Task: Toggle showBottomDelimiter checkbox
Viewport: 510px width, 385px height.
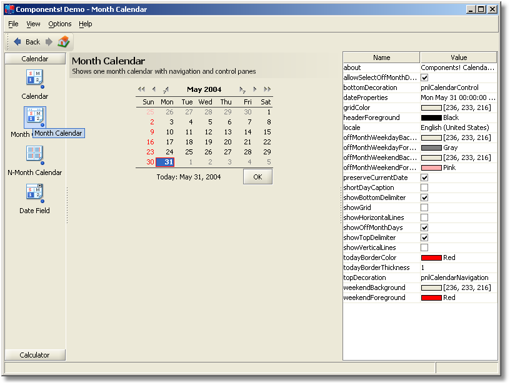Action: pyautogui.click(x=424, y=197)
